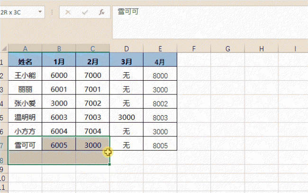Click the Enter checkmark formula icon

(85, 12)
